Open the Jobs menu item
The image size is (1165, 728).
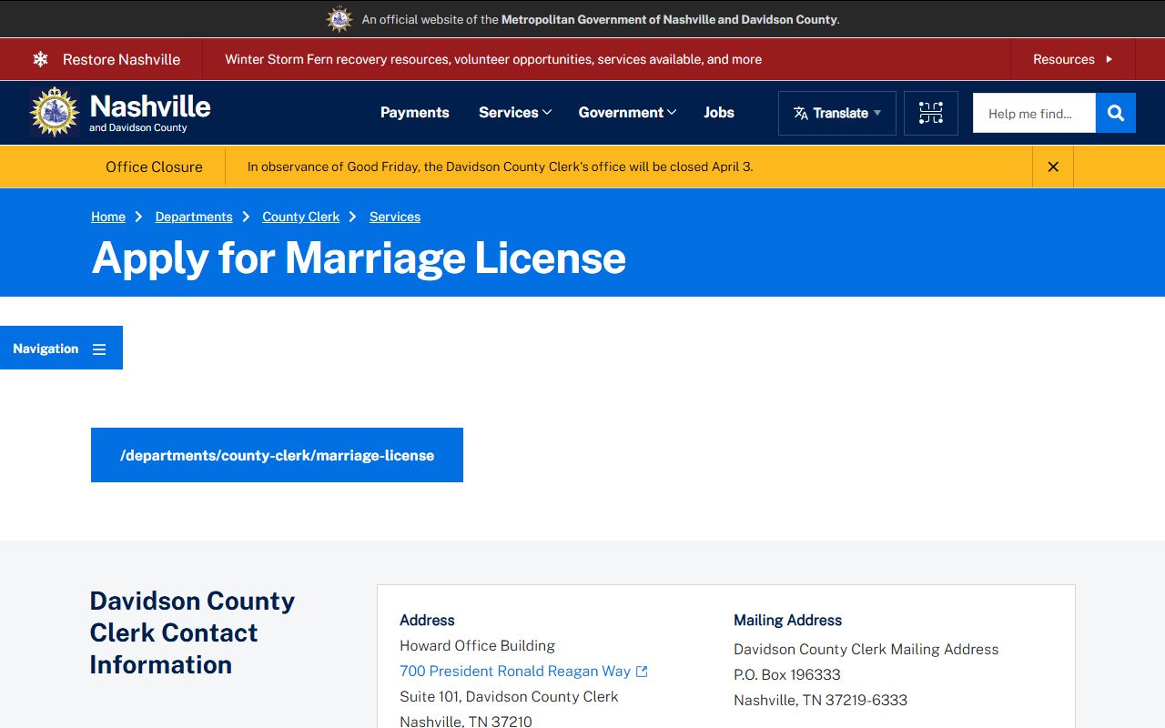(719, 113)
